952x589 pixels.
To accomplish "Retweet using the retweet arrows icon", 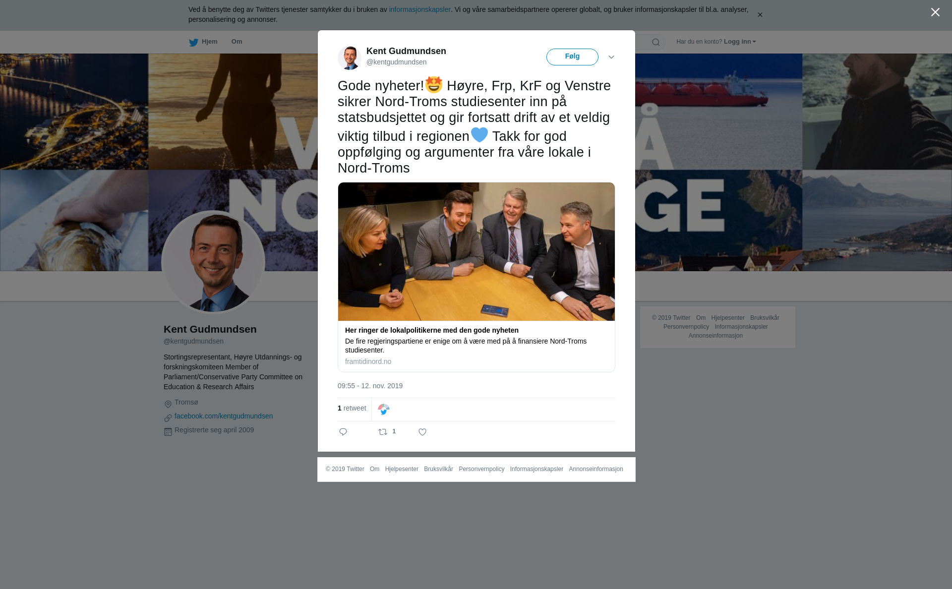I will tap(383, 432).
